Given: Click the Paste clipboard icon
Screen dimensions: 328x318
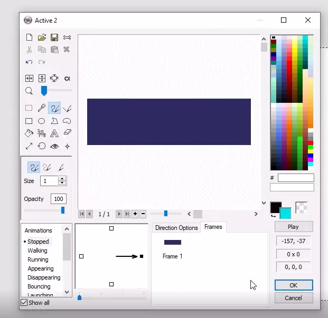Looking at the screenshot, I should (x=54, y=50).
